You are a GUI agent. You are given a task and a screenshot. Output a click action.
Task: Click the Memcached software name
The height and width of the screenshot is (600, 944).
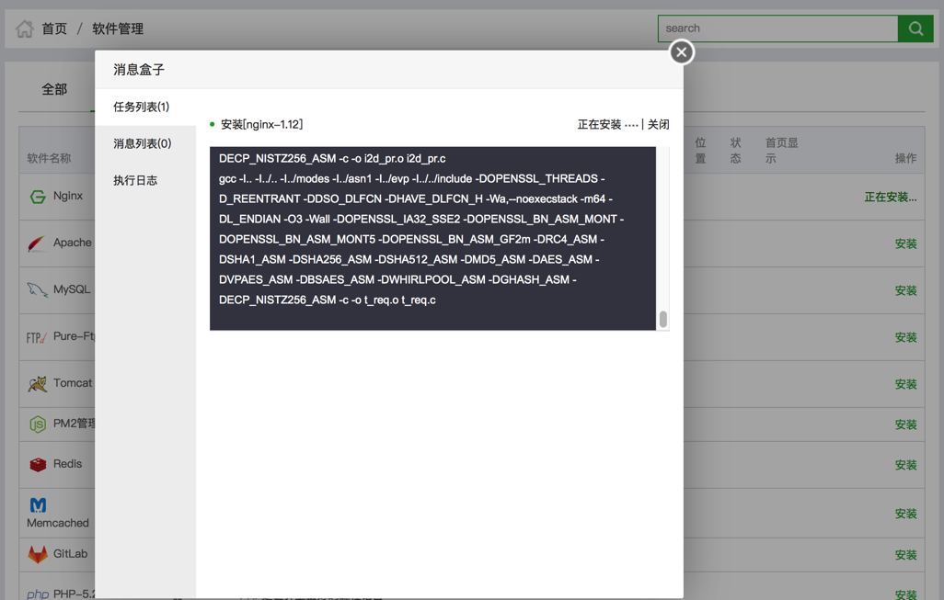(58, 523)
